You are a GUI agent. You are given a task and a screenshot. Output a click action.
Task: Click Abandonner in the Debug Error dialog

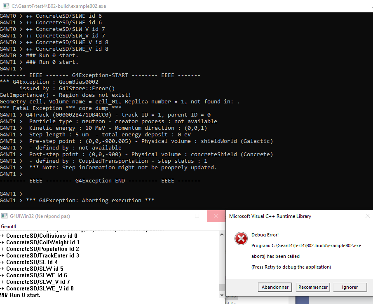[x=275, y=287]
